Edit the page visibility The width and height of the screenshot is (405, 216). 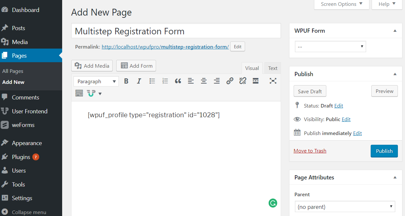346,119
